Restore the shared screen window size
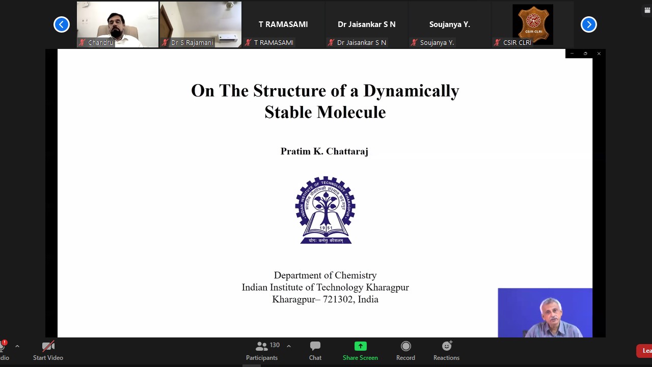Viewport: 652px width, 367px height. pos(585,54)
